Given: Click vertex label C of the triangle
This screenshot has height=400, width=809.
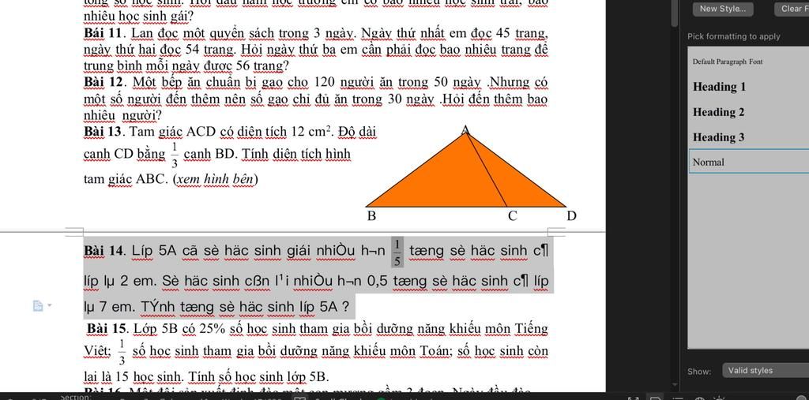Looking at the screenshot, I should tap(512, 216).
